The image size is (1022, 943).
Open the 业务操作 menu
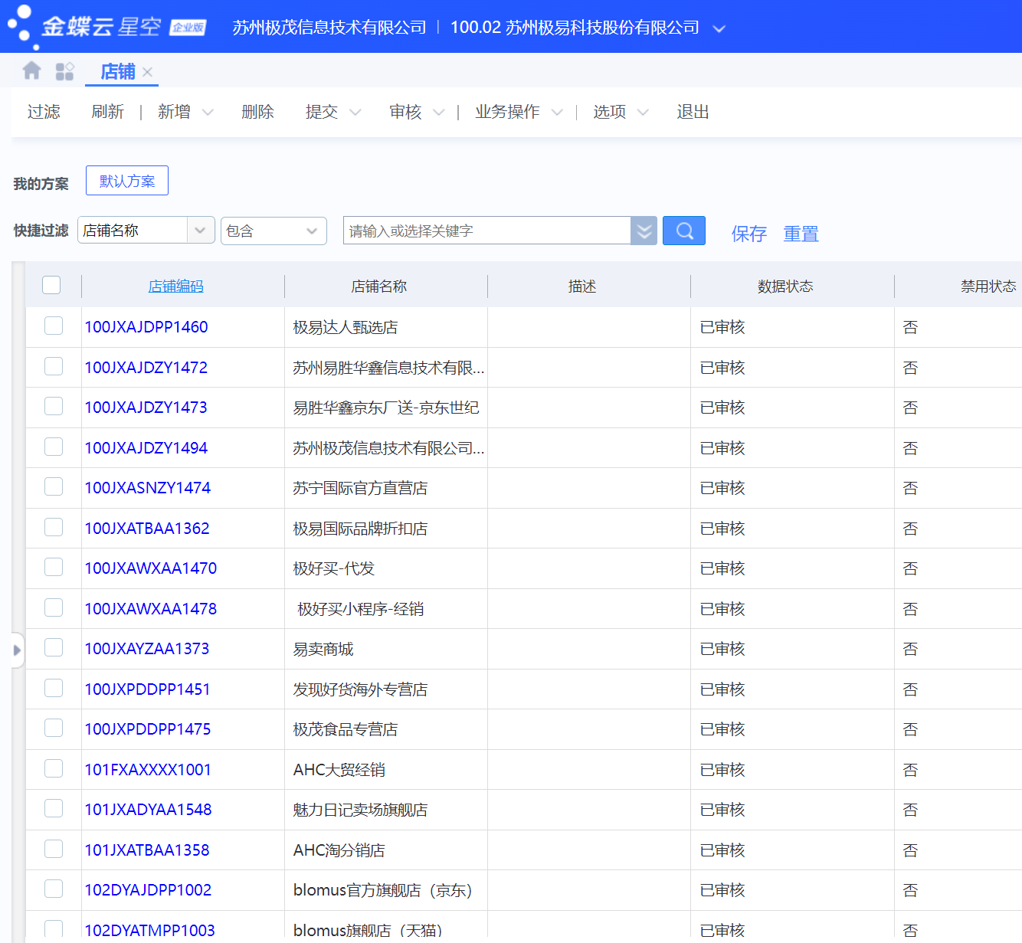tap(507, 112)
